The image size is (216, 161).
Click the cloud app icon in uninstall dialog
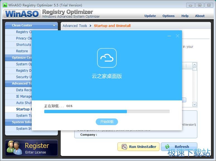pos(107,58)
